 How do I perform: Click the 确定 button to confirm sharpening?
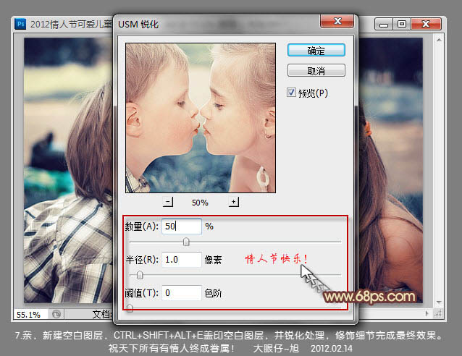click(x=316, y=51)
